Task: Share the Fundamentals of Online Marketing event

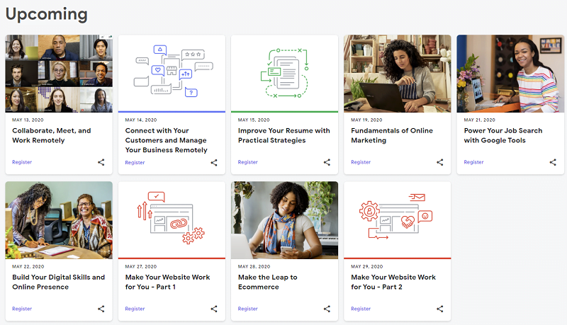Action: (440, 162)
